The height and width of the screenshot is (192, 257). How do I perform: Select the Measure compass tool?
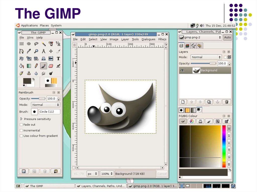pyautogui.click(x=44, y=51)
